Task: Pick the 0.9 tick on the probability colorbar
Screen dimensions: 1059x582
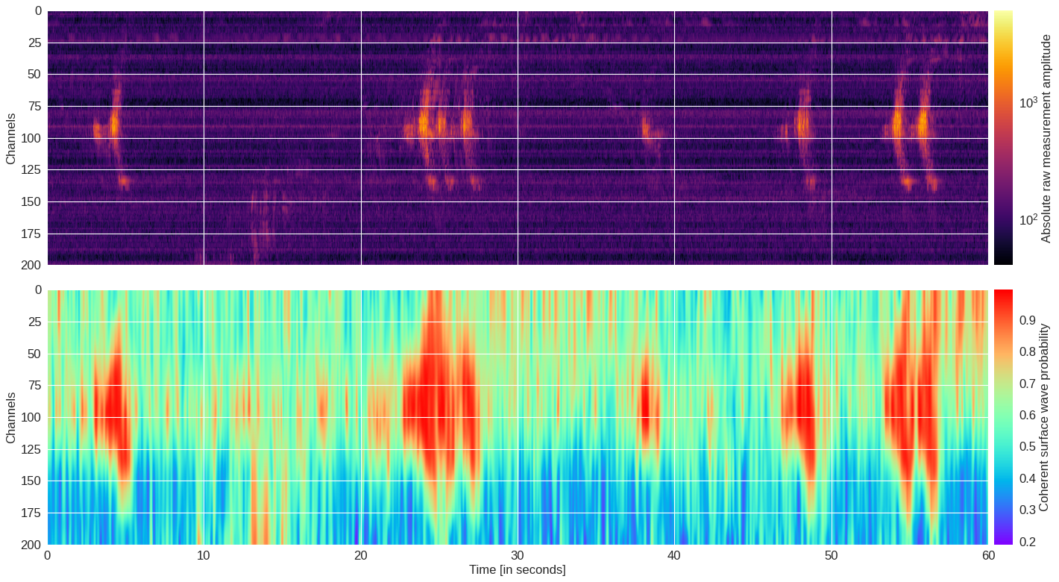Action: pos(1027,321)
